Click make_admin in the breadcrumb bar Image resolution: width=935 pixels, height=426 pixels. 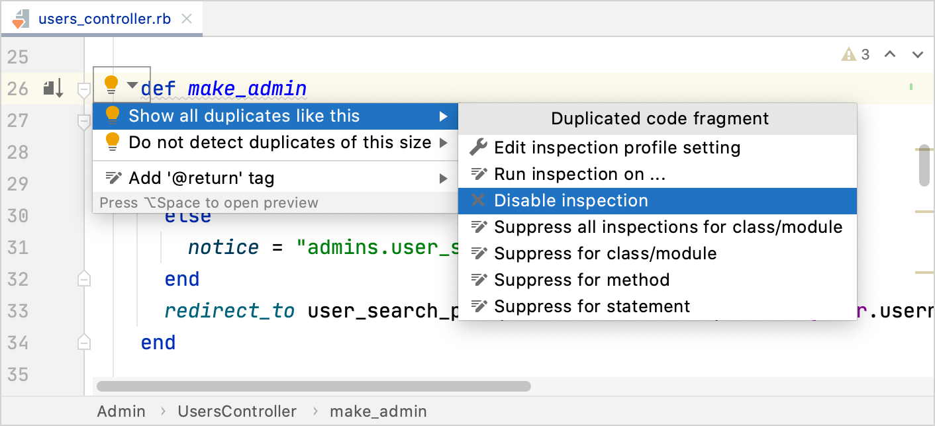click(x=378, y=411)
